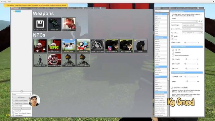
Task: Collapse the Square Shape Settings section
Action: (x=187, y=47)
